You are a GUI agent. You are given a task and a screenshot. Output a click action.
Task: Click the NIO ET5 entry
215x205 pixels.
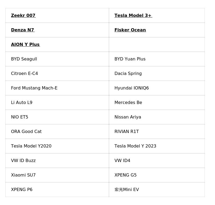(x=20, y=117)
